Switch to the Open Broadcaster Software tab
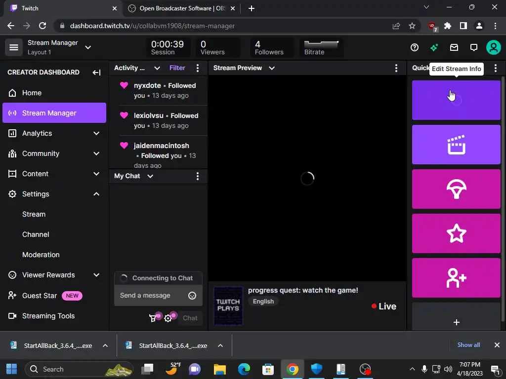Image resolution: width=506 pixels, height=379 pixels. (181, 8)
